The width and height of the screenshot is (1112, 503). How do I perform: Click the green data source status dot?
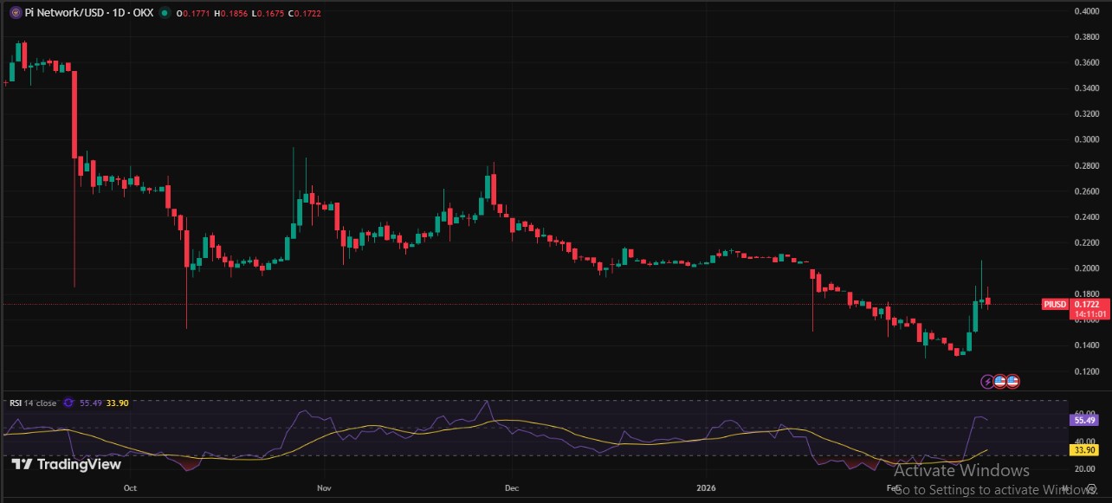click(x=165, y=12)
